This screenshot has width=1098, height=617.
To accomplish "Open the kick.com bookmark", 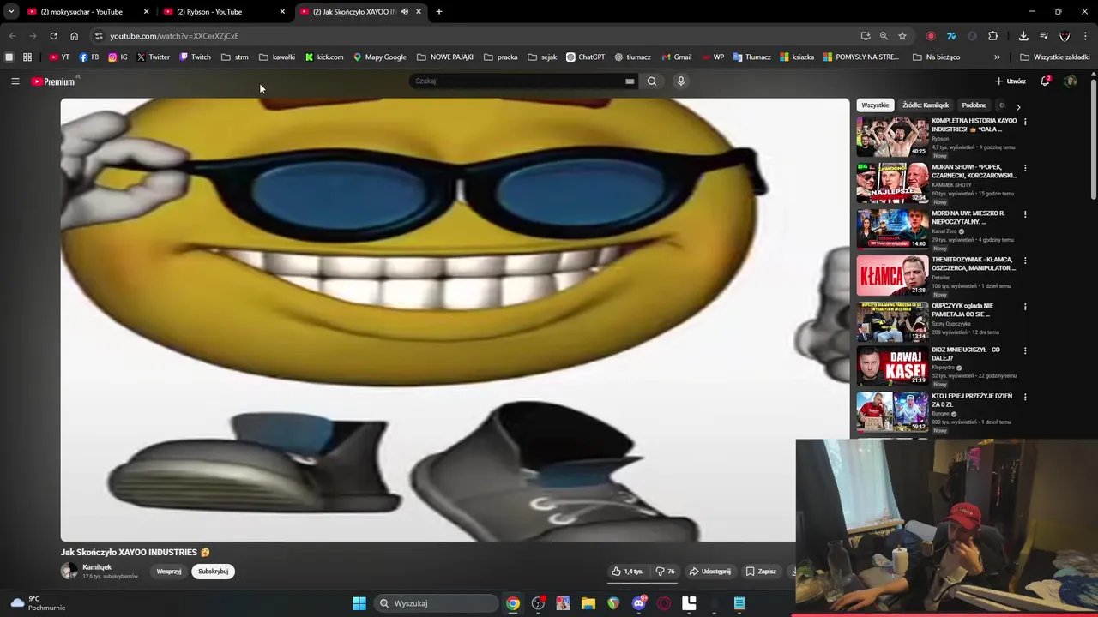I will pos(324,57).
